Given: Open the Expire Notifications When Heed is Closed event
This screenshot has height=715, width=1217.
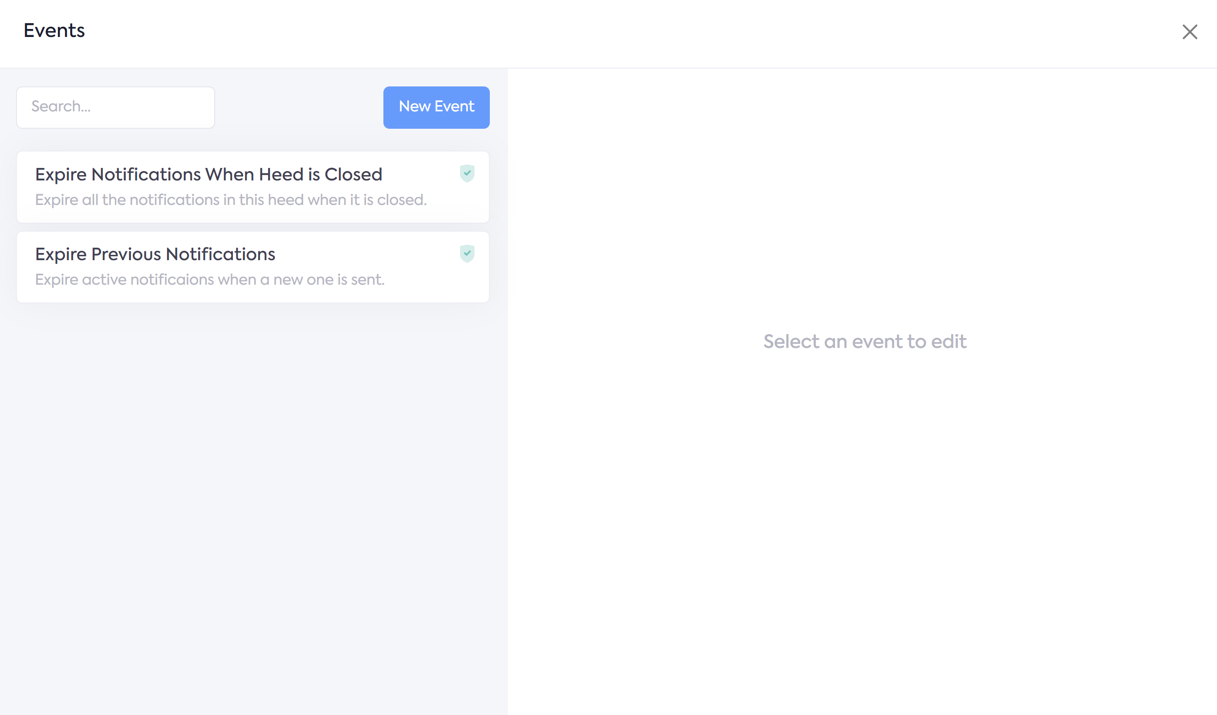Looking at the screenshot, I should point(208,175).
